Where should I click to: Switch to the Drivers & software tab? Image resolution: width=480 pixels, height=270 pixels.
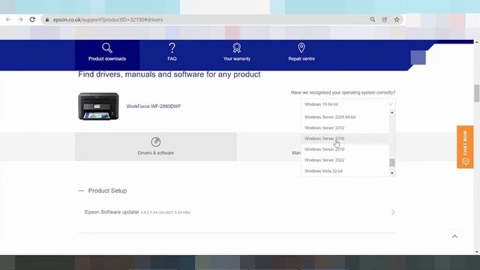[x=156, y=147]
